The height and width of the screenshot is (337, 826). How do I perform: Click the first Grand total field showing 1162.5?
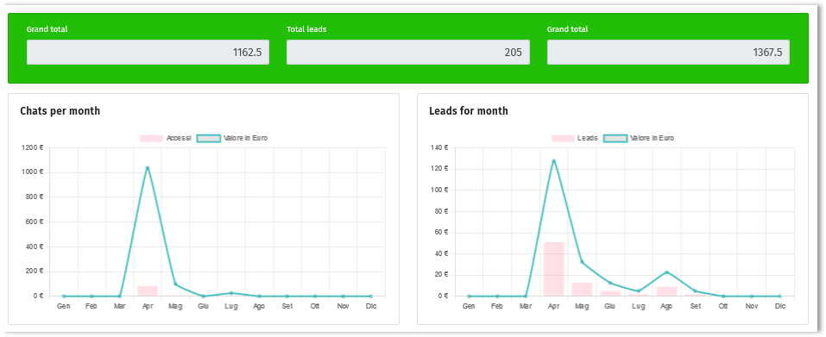click(x=148, y=52)
